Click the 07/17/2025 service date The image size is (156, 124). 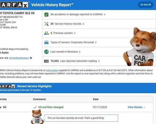100,107
